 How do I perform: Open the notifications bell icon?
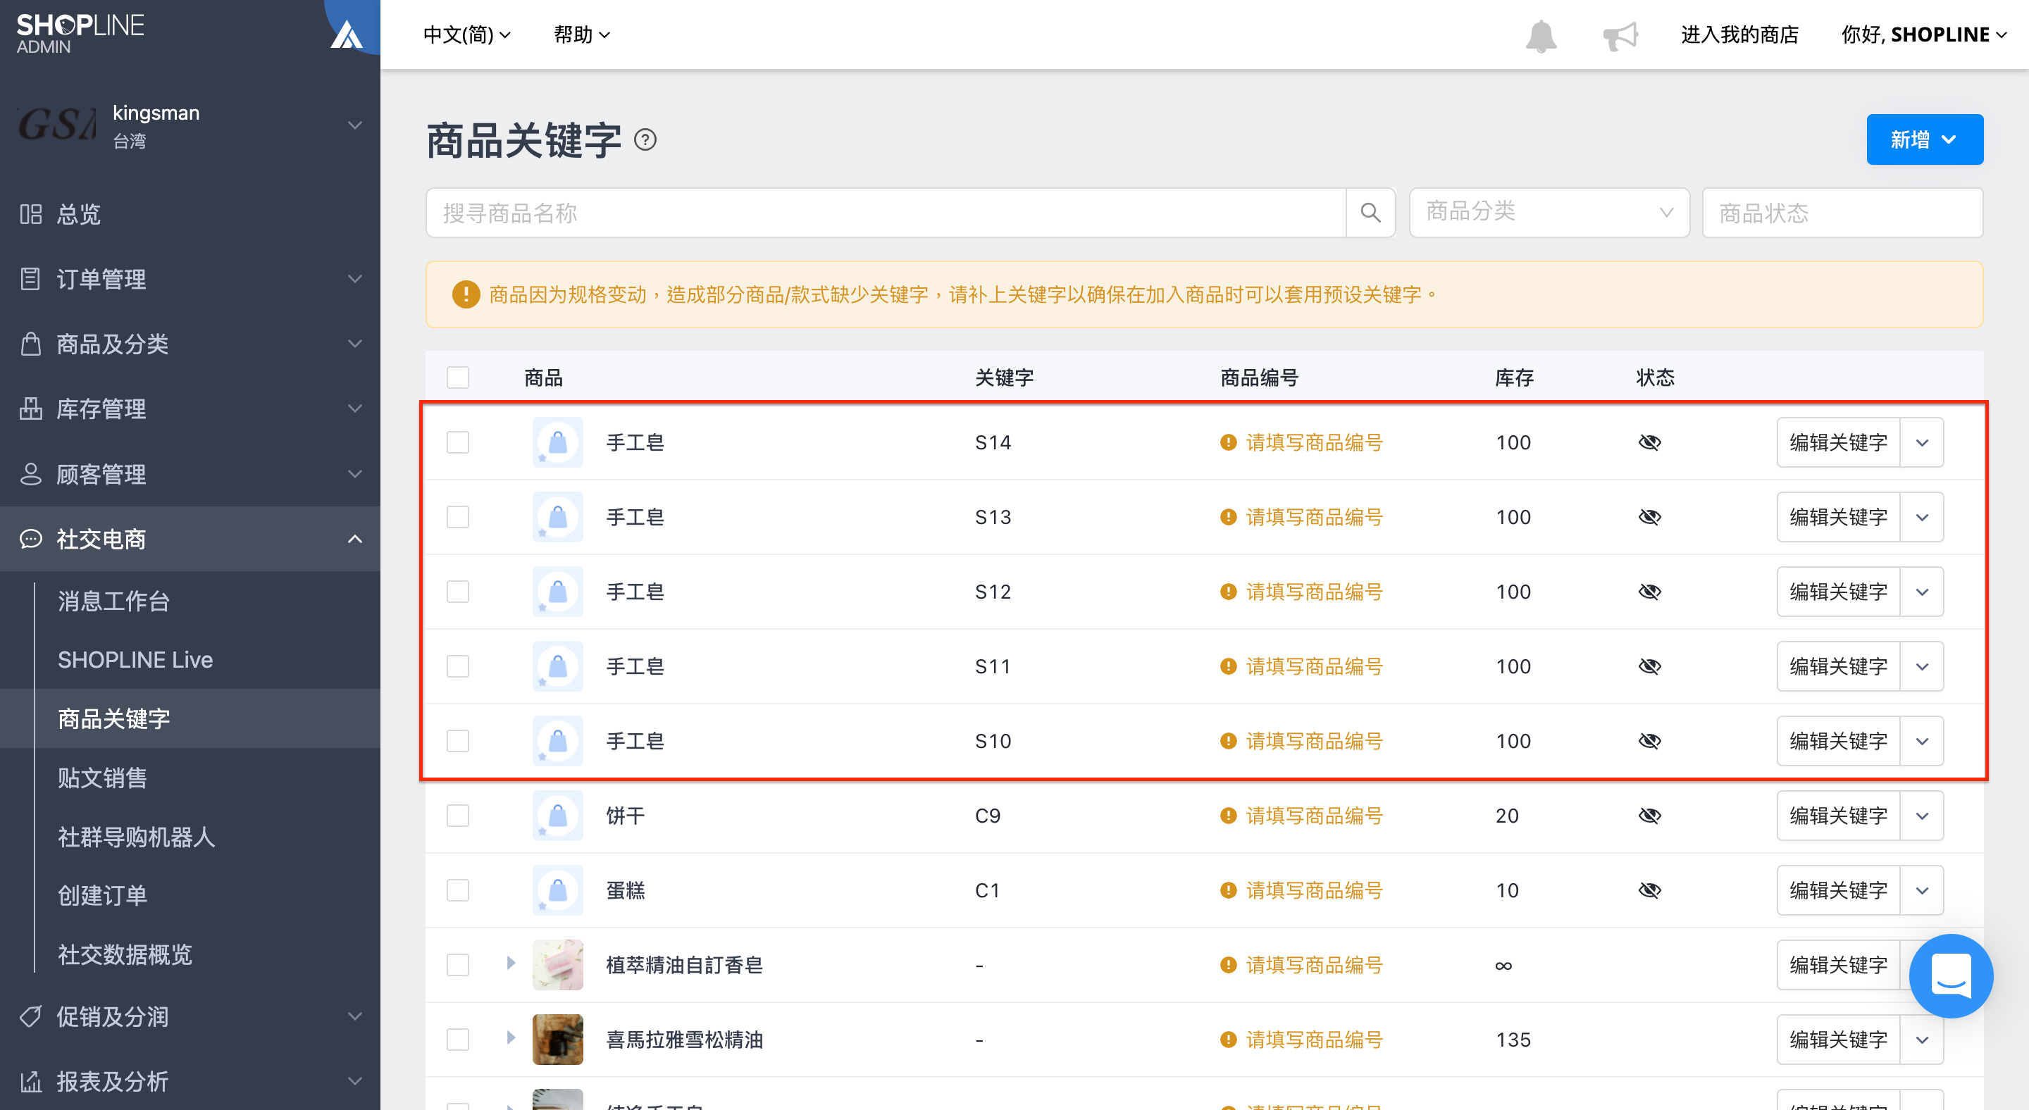(1541, 36)
